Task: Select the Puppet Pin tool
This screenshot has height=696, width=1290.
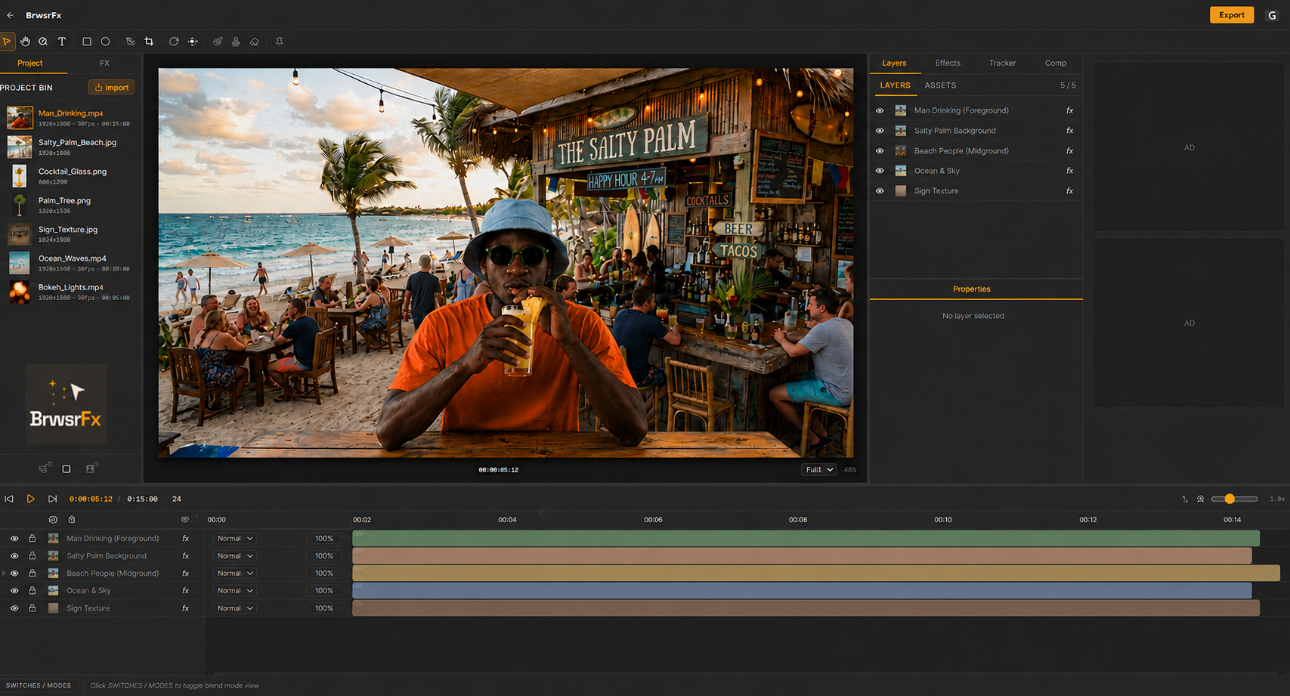Action: coord(280,42)
